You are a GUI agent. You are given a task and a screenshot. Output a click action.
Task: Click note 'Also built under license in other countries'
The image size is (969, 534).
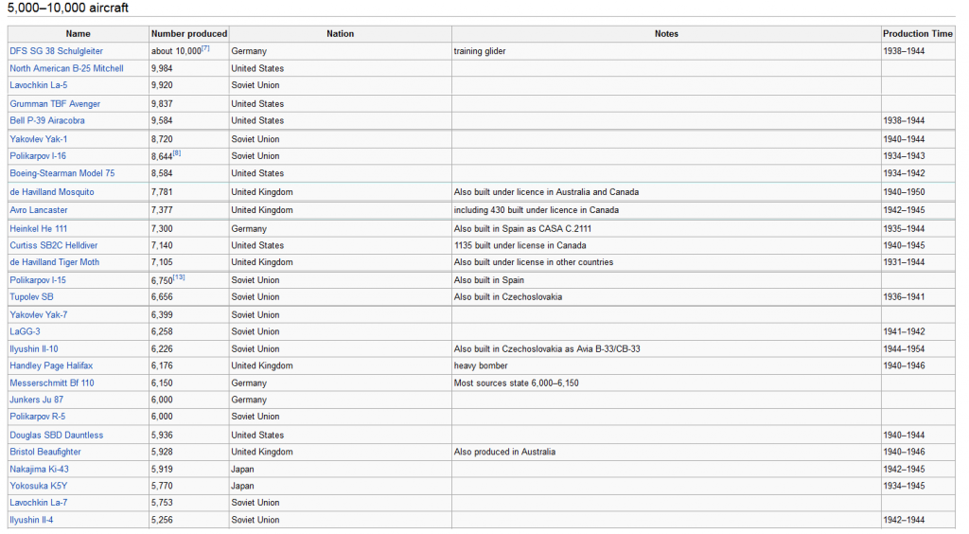(534, 262)
